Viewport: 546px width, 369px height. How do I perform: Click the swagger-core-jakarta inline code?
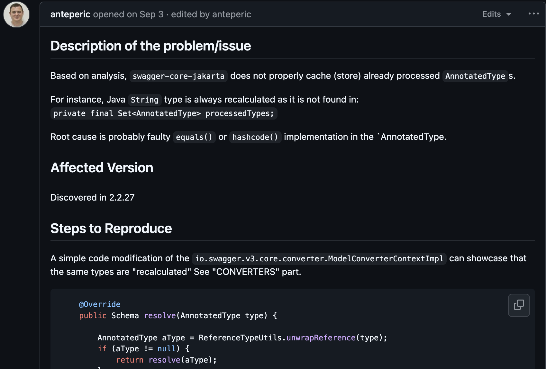pyautogui.click(x=178, y=76)
